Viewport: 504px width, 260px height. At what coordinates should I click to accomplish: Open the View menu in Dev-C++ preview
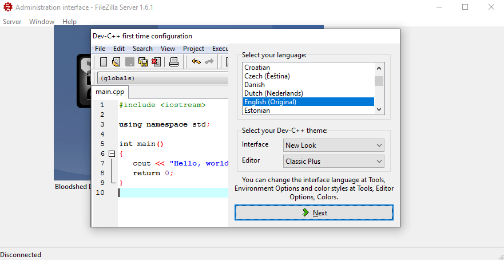[x=168, y=49]
